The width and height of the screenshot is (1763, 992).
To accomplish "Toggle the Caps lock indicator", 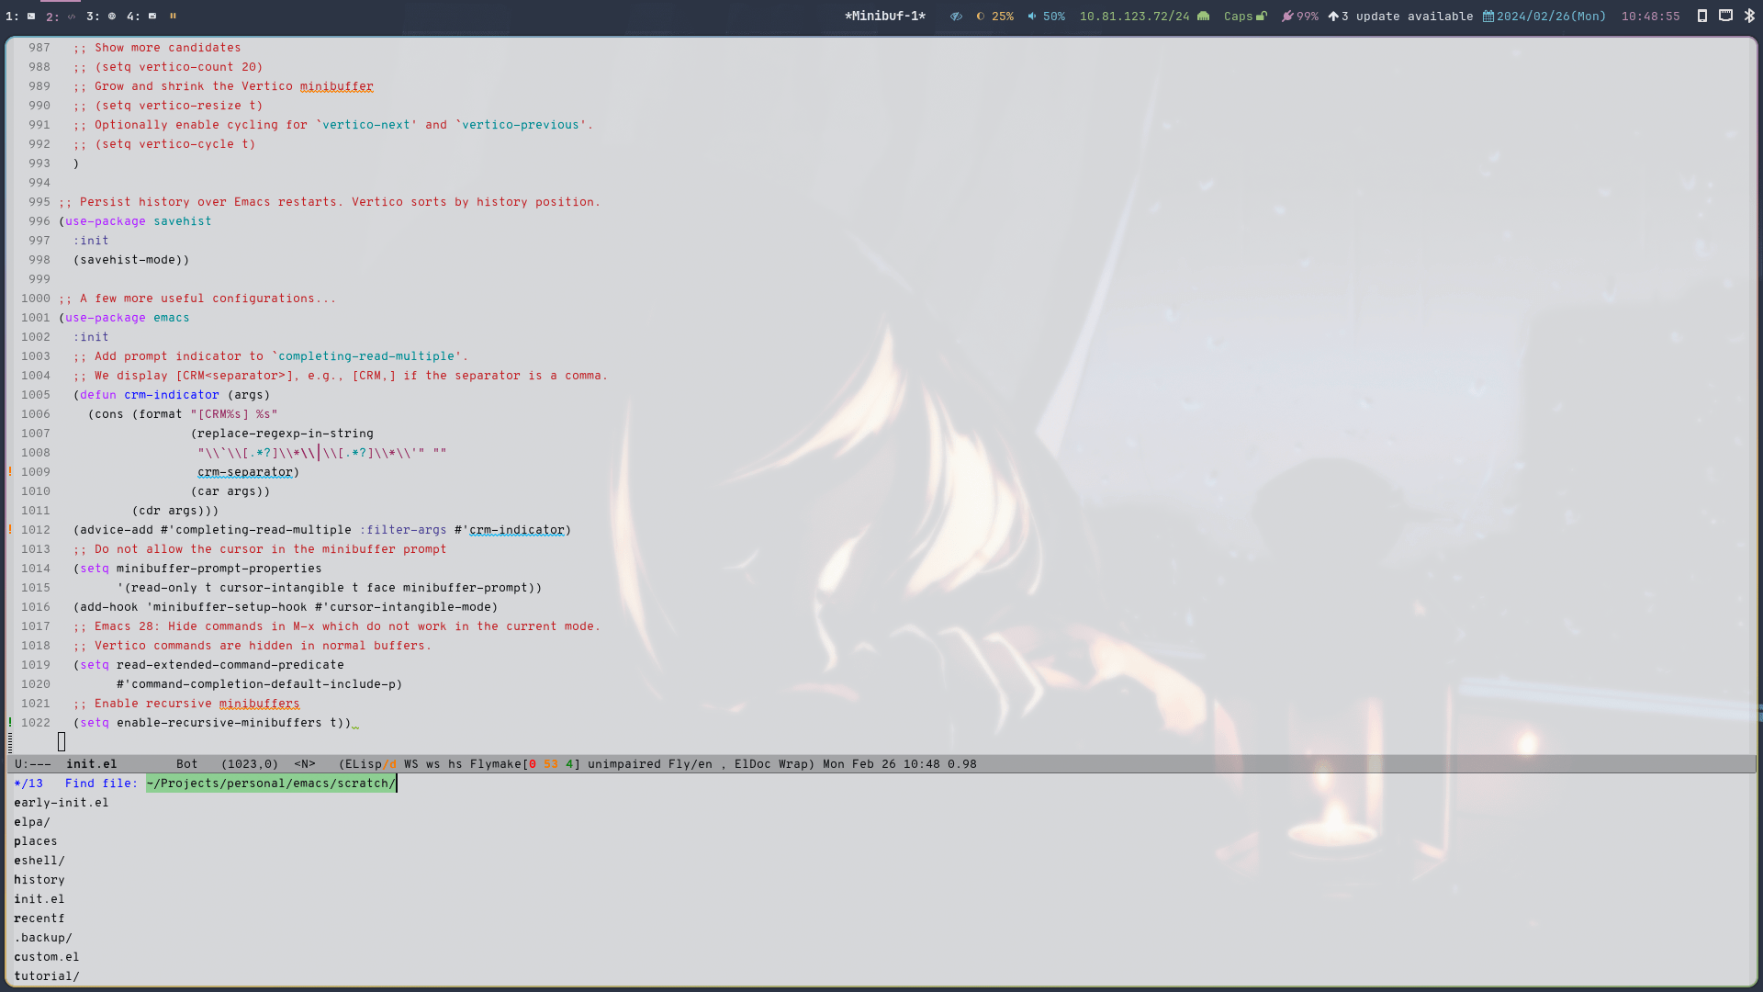I will pos(1244,16).
